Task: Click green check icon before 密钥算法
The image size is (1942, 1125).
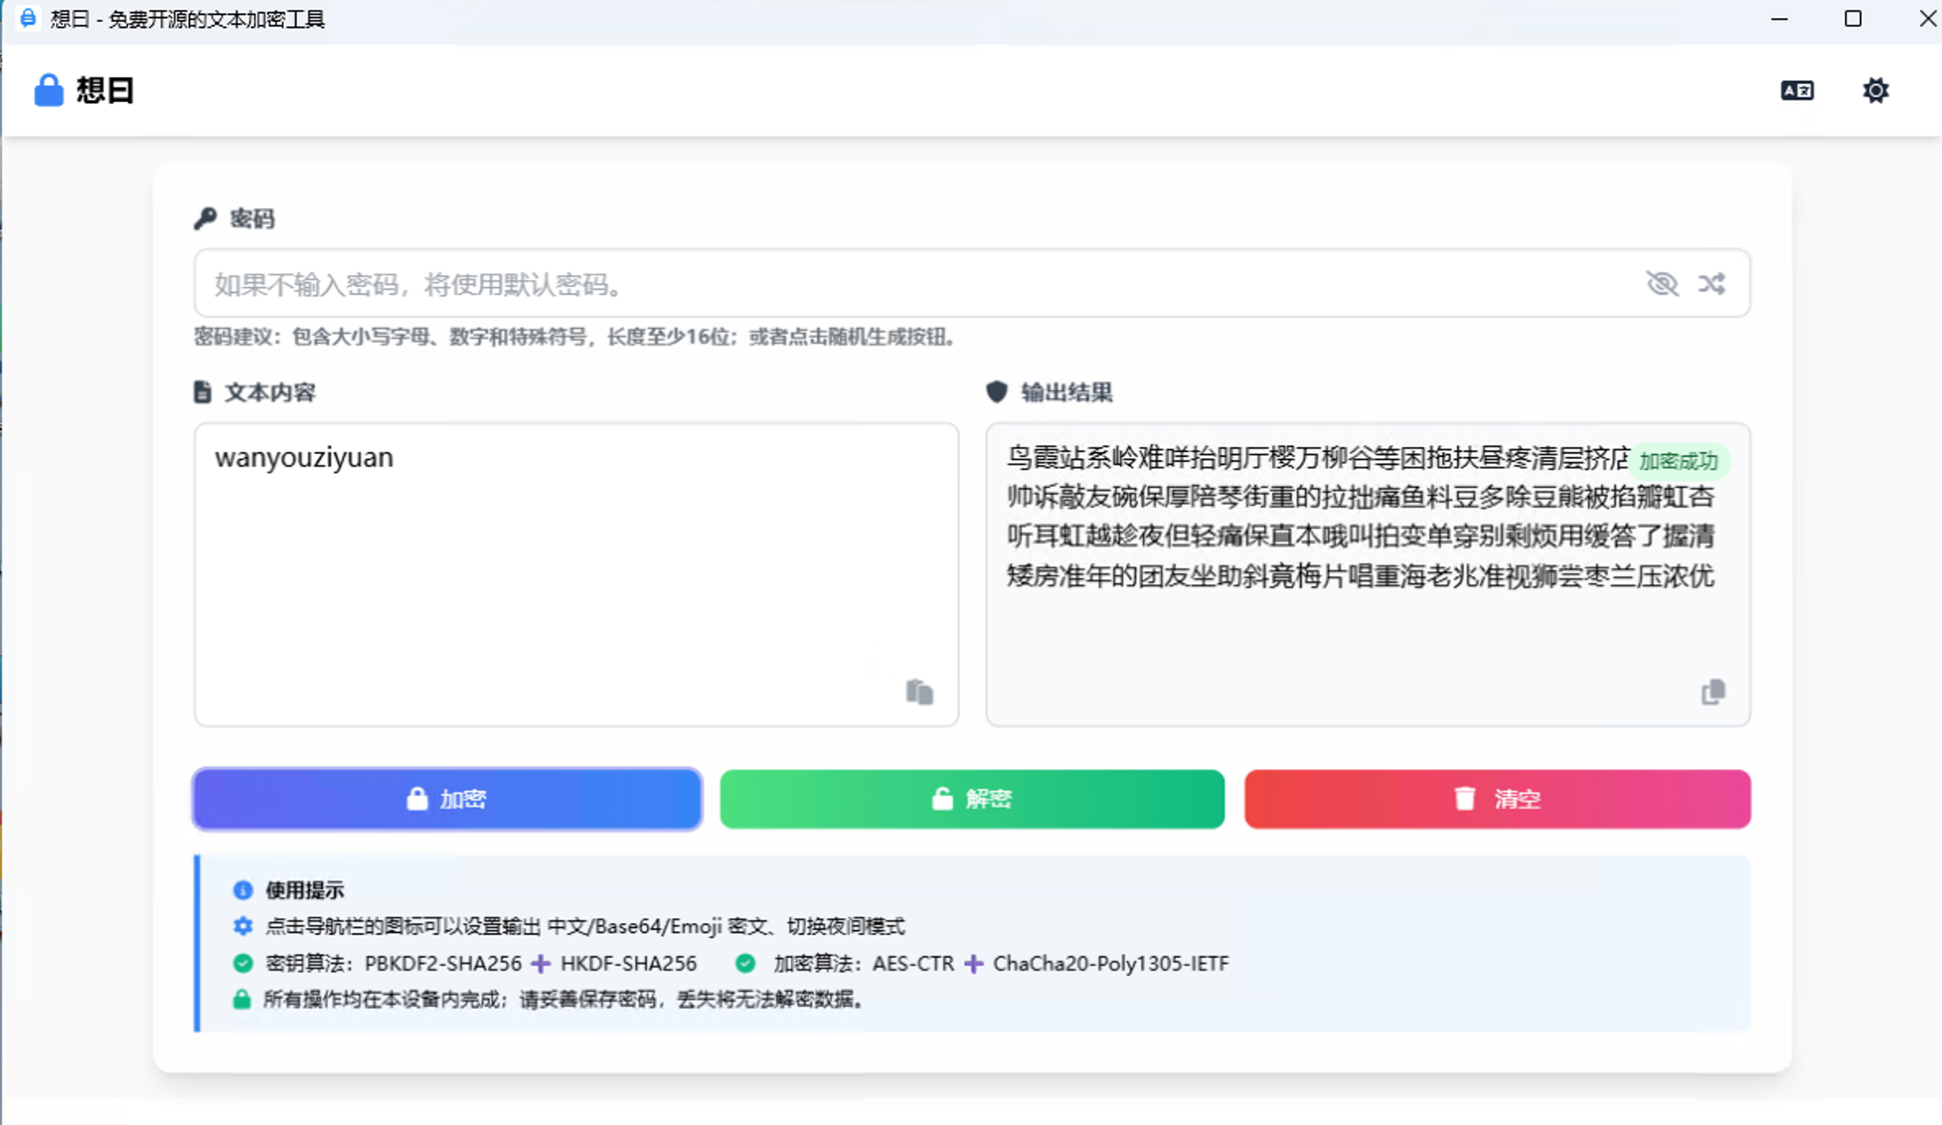Action: (x=242, y=963)
